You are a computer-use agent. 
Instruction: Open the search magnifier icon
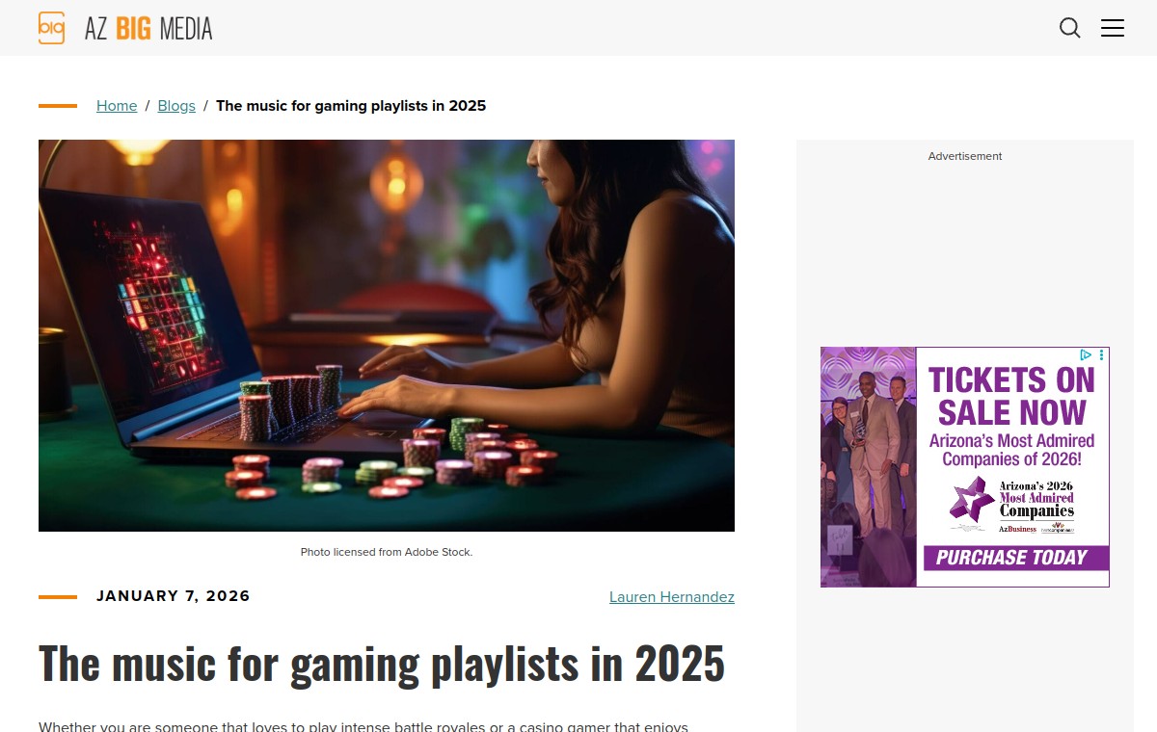(1070, 28)
